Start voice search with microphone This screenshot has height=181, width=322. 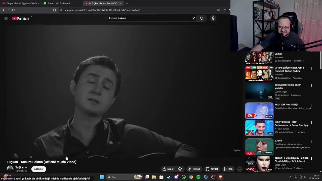tap(213, 18)
